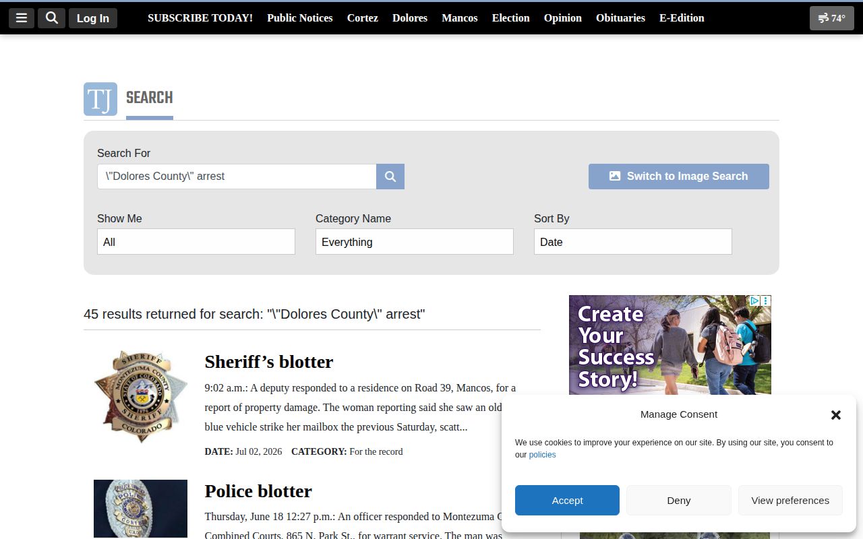This screenshot has height=539, width=863.
Task: Navigate to Election page
Action: click(511, 18)
